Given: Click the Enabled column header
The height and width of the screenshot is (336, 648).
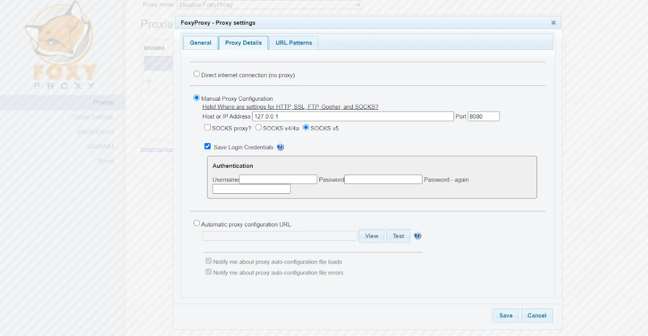Looking at the screenshot, I should pyautogui.click(x=154, y=48).
